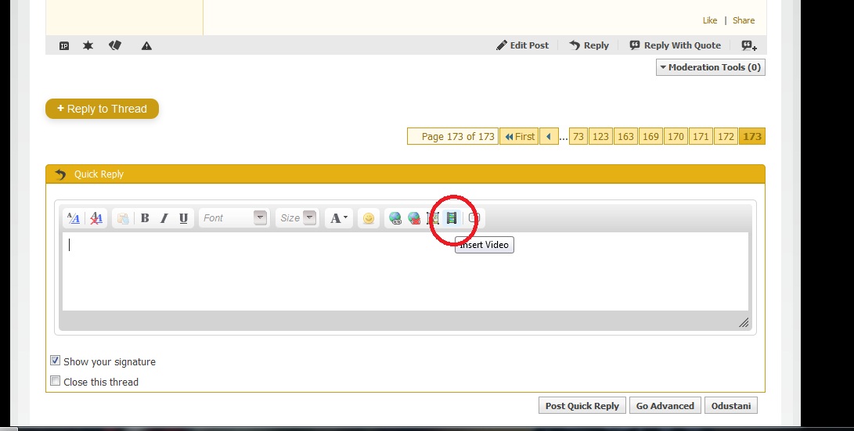Click the Reply With Quote link
854x431 pixels.
point(676,45)
